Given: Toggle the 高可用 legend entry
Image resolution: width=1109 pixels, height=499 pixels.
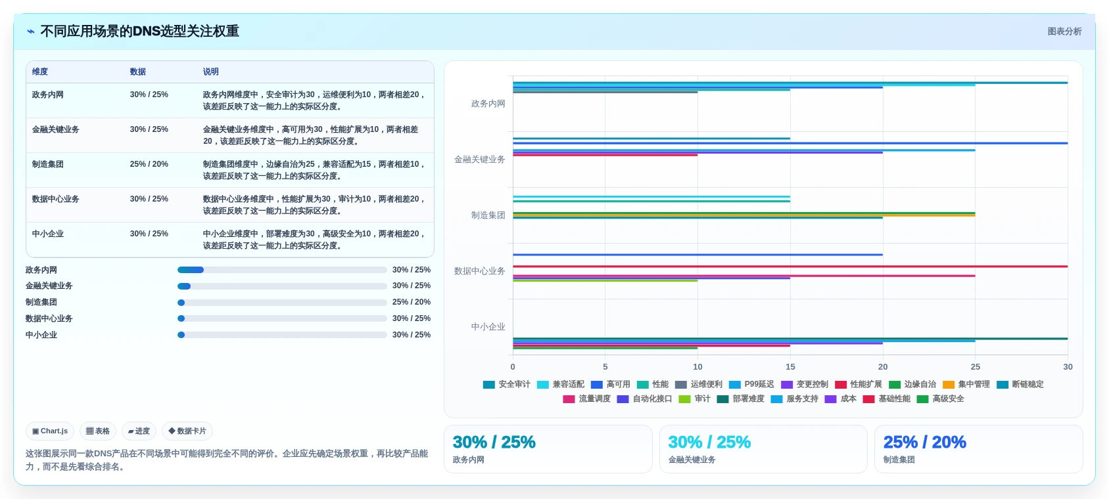Looking at the screenshot, I should point(610,385).
